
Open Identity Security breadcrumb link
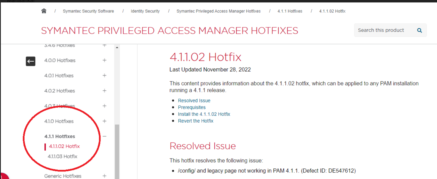[145, 11]
